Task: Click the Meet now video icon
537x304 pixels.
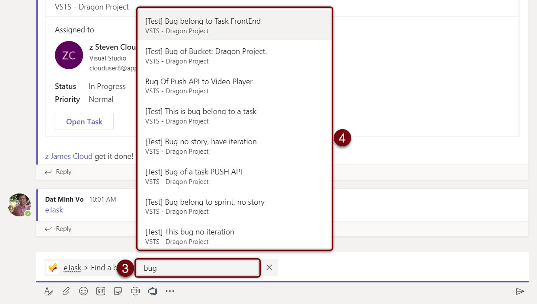Action: point(135,291)
